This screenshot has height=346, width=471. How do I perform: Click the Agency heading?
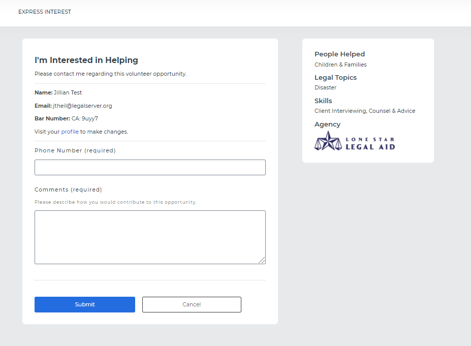tap(327, 124)
